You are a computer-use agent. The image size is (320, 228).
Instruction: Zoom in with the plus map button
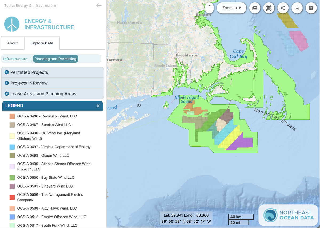[x=209, y=5]
